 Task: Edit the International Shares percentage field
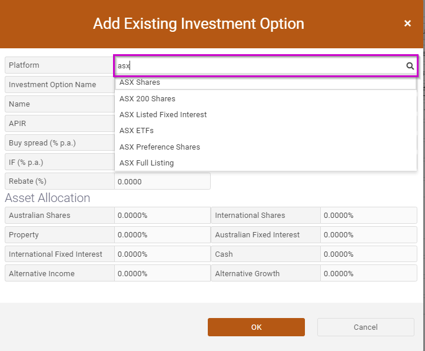pos(368,216)
